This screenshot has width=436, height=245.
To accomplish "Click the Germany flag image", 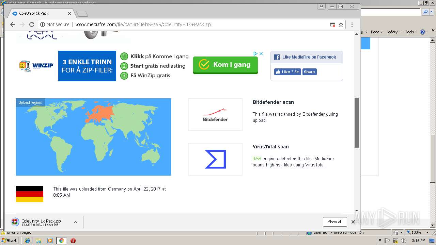I will pos(30,194).
